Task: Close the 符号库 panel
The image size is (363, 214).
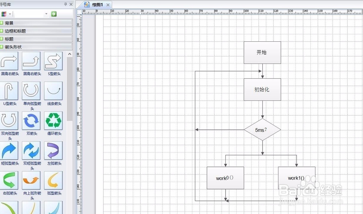Action: click(71, 4)
